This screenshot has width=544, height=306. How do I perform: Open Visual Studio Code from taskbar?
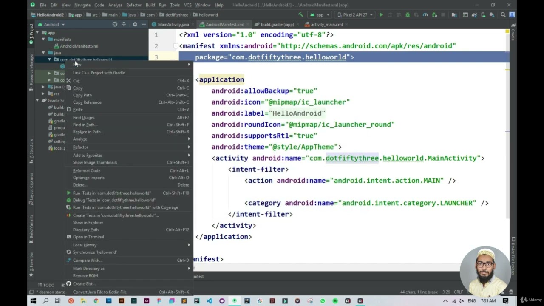[x=209, y=301]
